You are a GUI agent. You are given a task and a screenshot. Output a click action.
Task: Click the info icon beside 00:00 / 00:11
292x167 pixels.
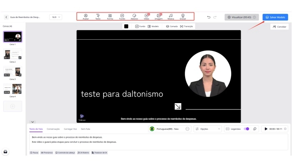285,129
